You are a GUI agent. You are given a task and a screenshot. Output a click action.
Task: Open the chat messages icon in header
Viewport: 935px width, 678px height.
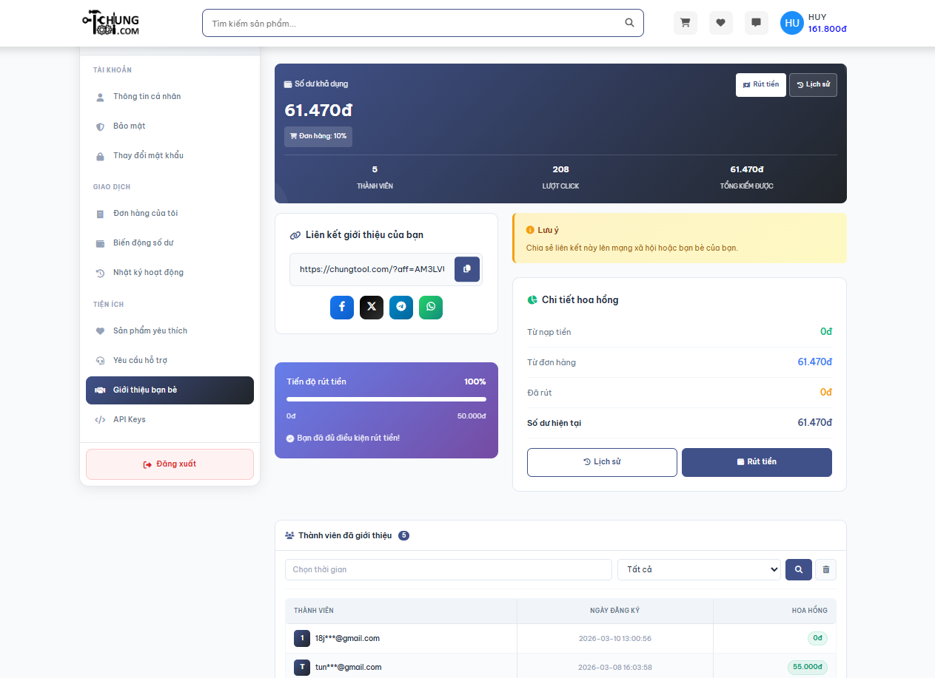coord(756,23)
